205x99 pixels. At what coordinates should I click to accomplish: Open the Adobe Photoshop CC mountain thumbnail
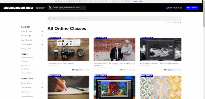click(160, 49)
